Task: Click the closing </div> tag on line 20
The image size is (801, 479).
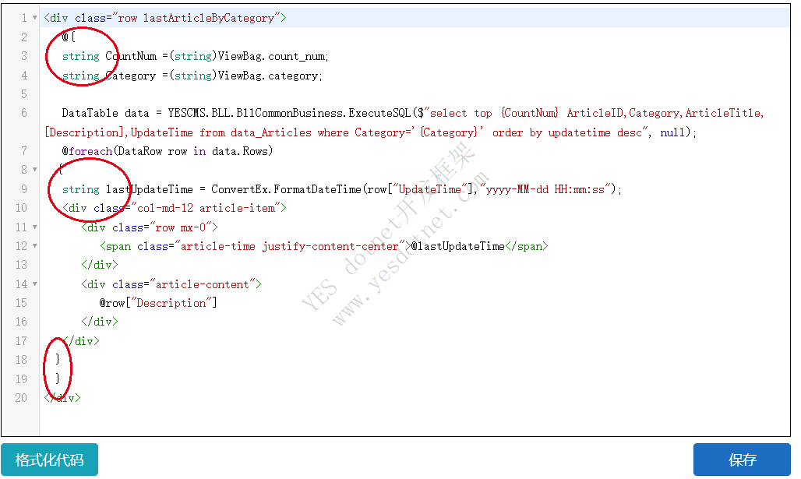Action: [62, 398]
